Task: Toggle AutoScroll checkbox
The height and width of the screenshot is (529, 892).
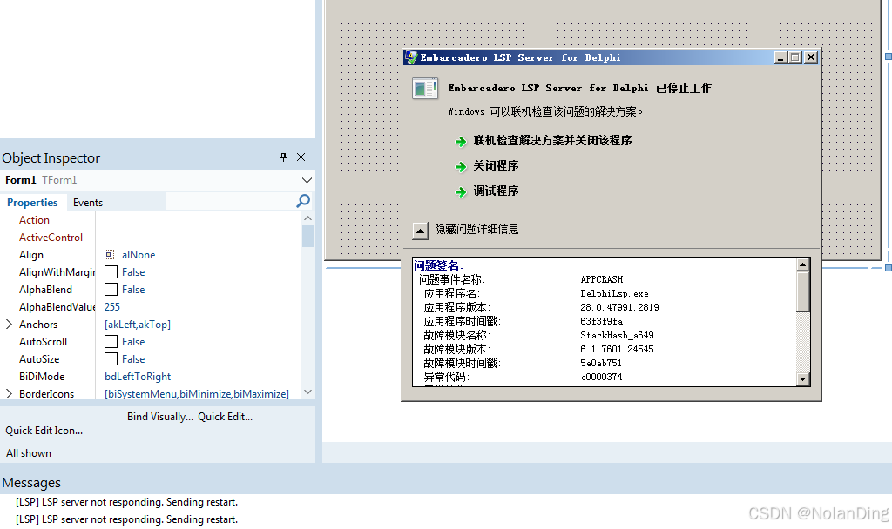Action: [111, 341]
